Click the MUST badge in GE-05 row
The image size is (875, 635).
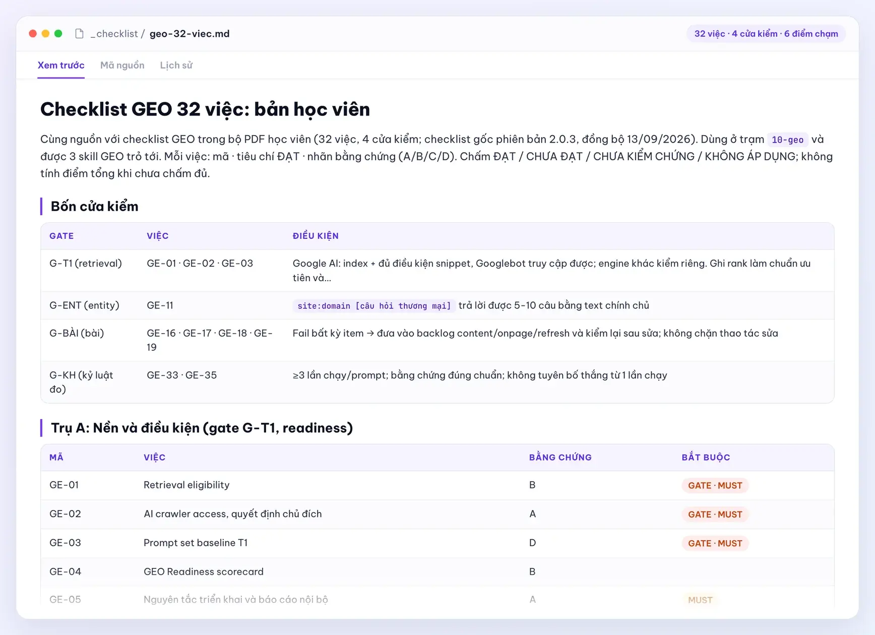coord(700,600)
